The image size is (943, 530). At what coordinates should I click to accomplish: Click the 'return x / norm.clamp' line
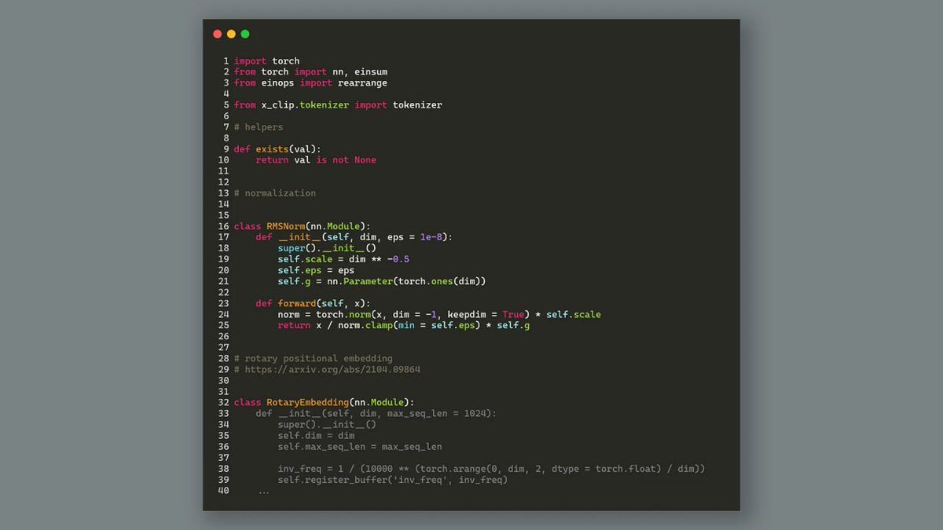[404, 325]
